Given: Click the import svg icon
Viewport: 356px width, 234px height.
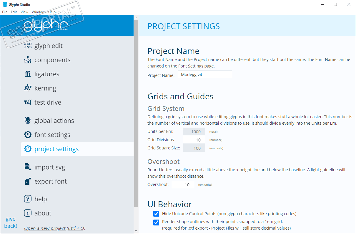Looking at the screenshot, I should coord(28,167).
